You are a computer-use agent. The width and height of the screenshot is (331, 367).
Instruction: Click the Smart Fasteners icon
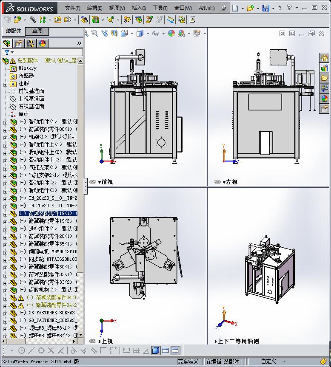(58, 20)
